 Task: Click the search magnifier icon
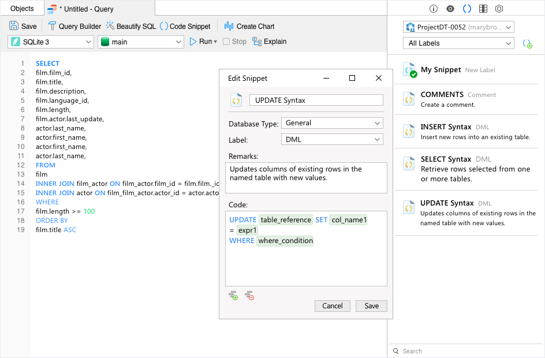click(396, 351)
